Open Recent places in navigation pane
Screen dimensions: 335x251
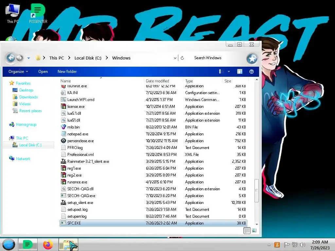[30, 110]
